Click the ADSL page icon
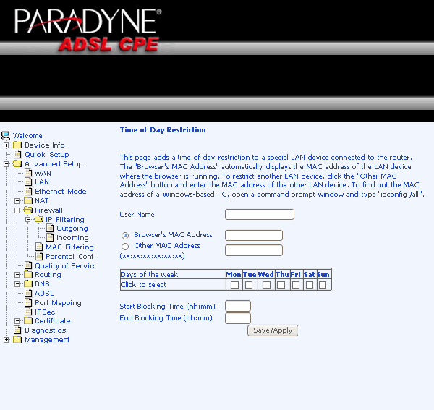The height and width of the screenshot is (410, 434). [x=28, y=293]
